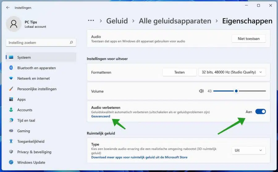Navigate to Geluid breadcrumb

(117, 21)
